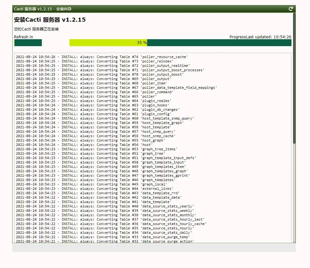Click log line Table #34 'data_source_stats_daily'
The image size is (310, 268).
point(104,233)
